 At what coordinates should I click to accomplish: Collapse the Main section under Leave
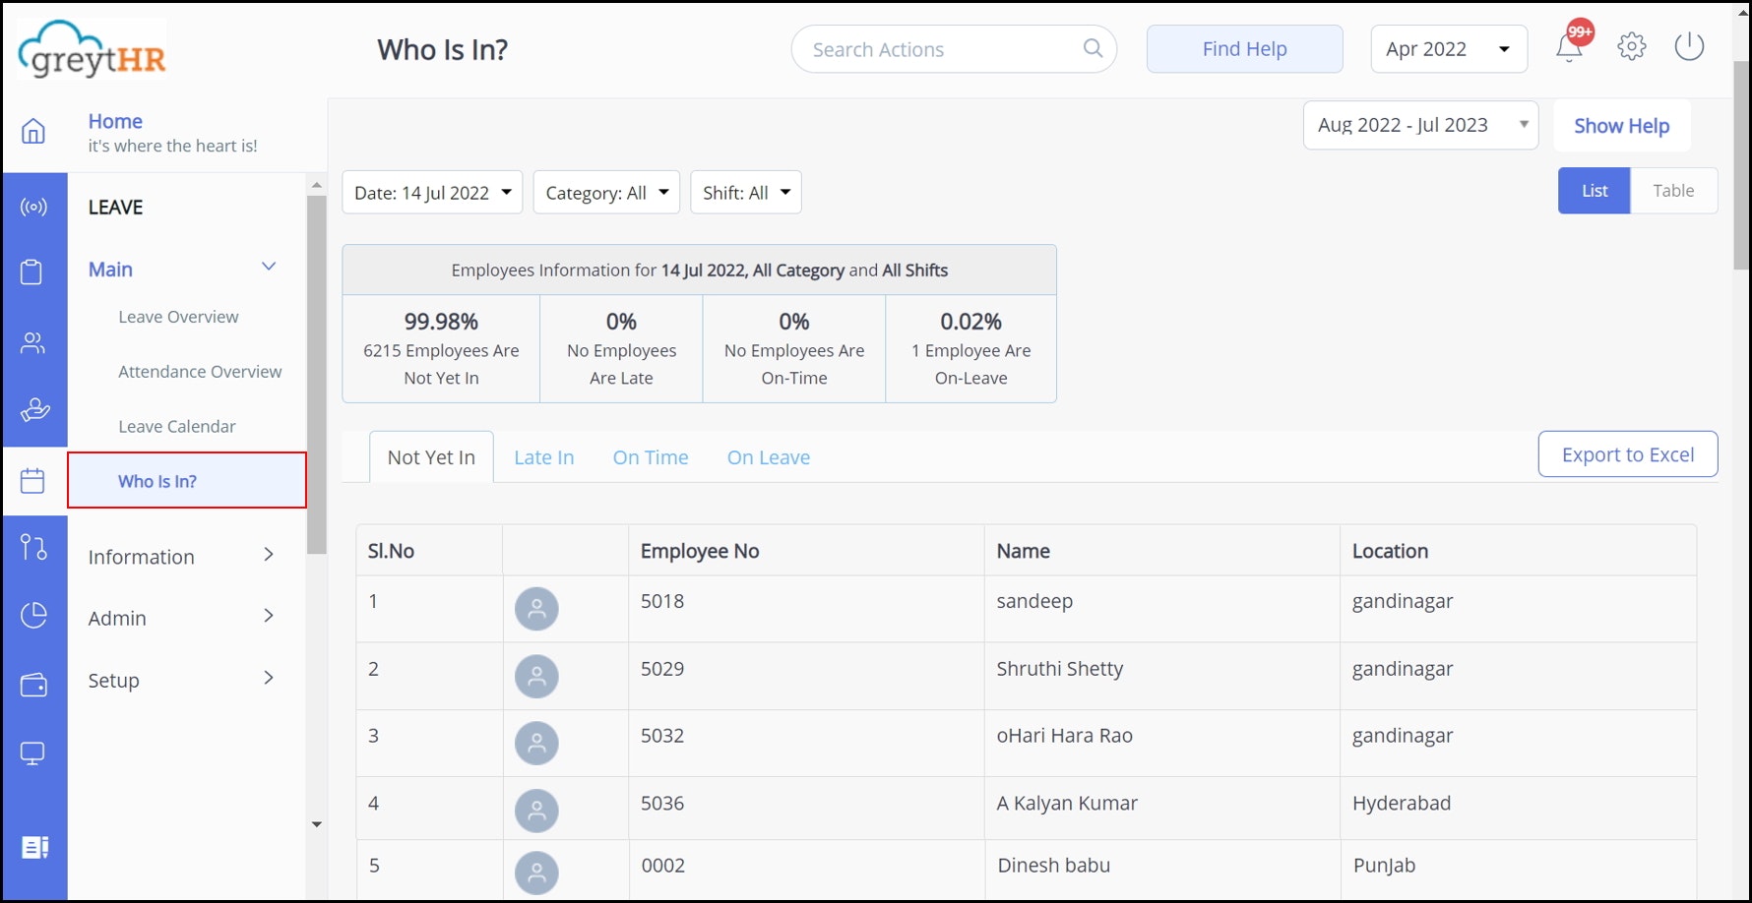point(268,266)
